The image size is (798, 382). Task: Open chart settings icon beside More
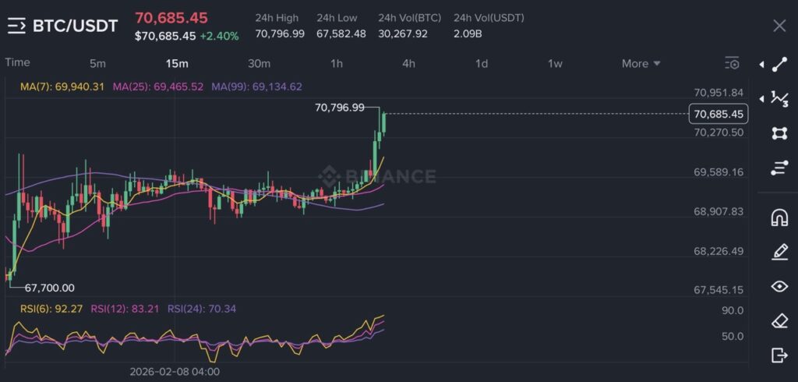tap(732, 63)
